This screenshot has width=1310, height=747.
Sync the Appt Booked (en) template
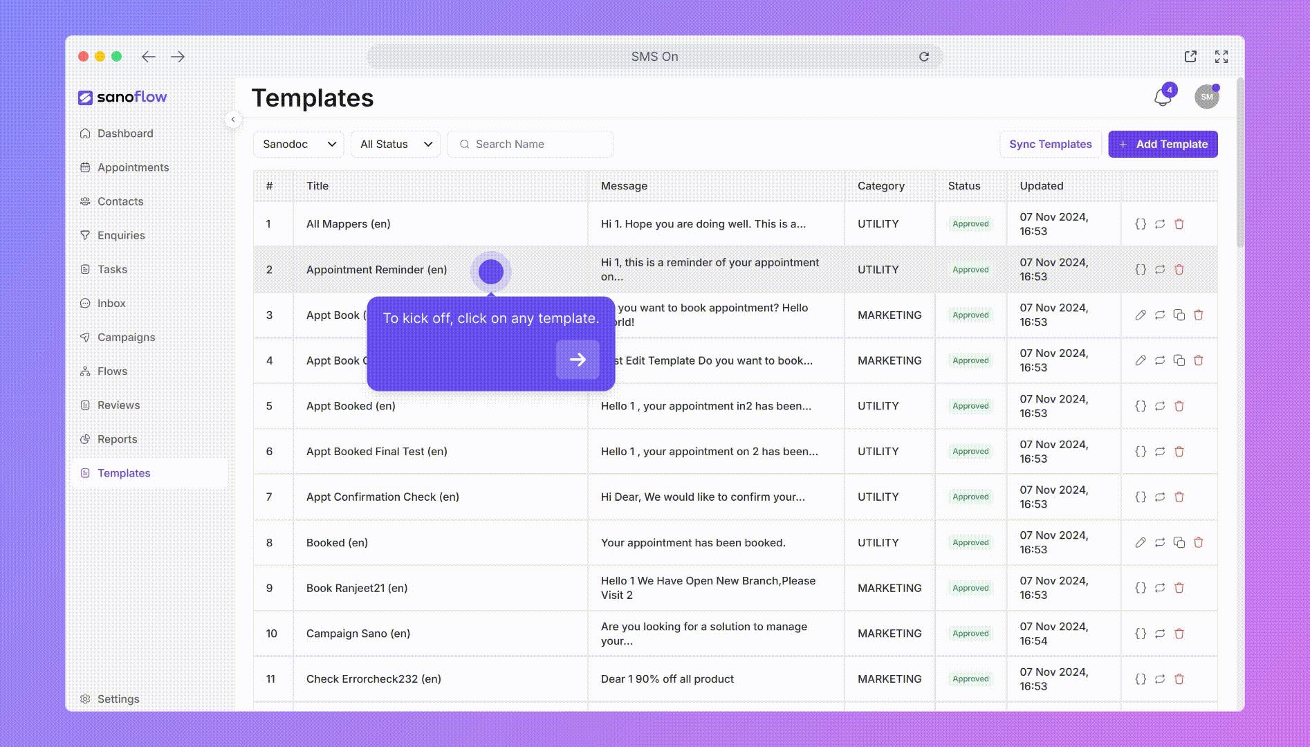pos(1160,406)
